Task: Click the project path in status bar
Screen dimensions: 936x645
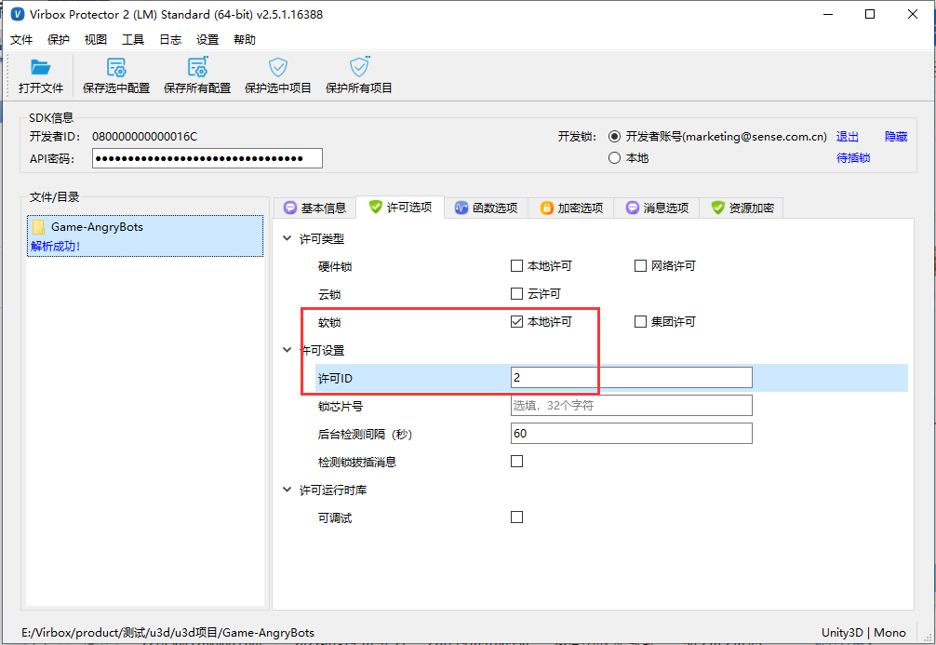Action: 167,633
